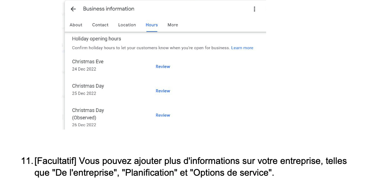Click the Business information title
Viewport: 369px width, 183px height.
pyautogui.click(x=109, y=9)
